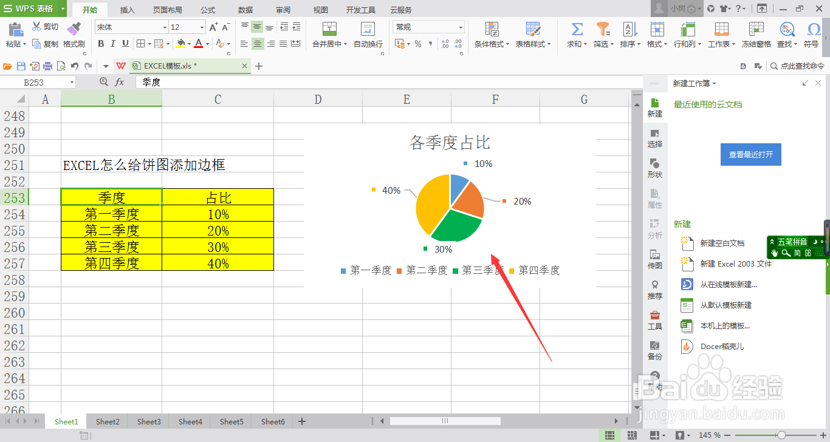830x442 pixels.
Task: Click the Worksheet (工作表) icon
Action: click(x=721, y=29)
